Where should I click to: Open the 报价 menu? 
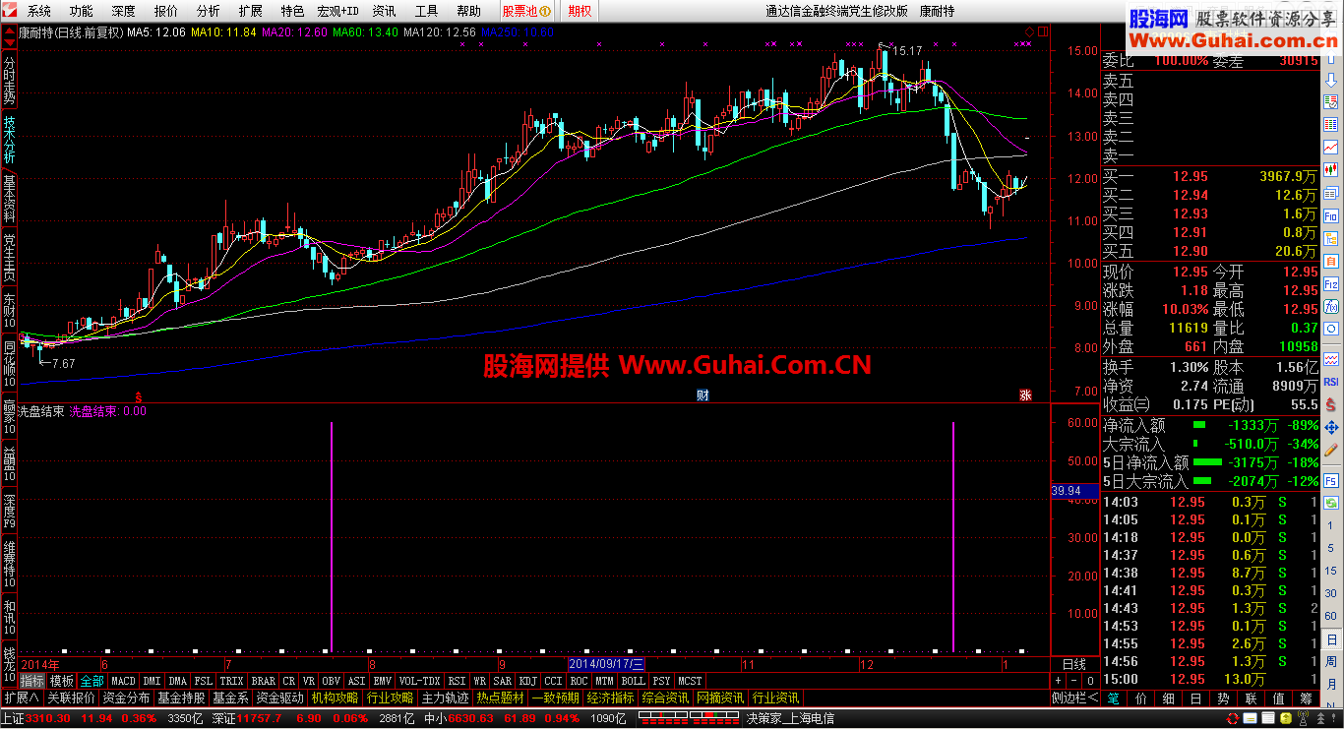tap(166, 12)
